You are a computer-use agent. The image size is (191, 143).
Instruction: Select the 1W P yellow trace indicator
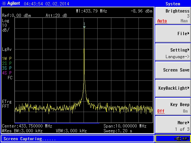[7, 59]
